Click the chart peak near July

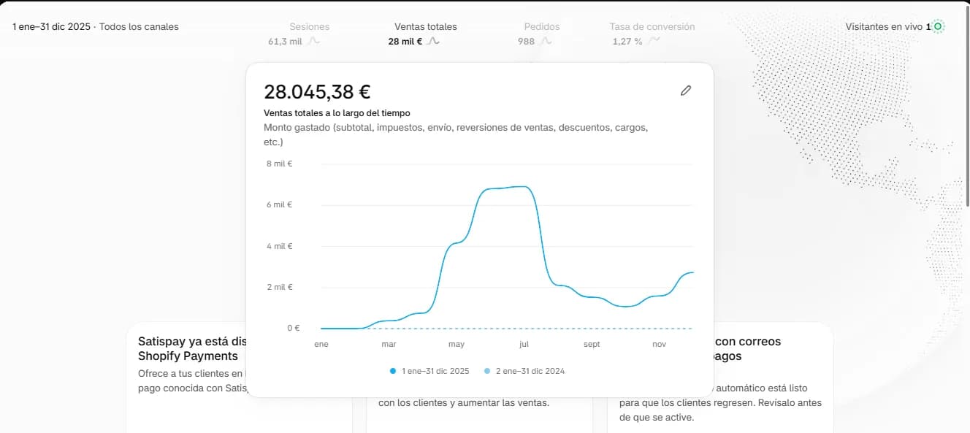523,187
